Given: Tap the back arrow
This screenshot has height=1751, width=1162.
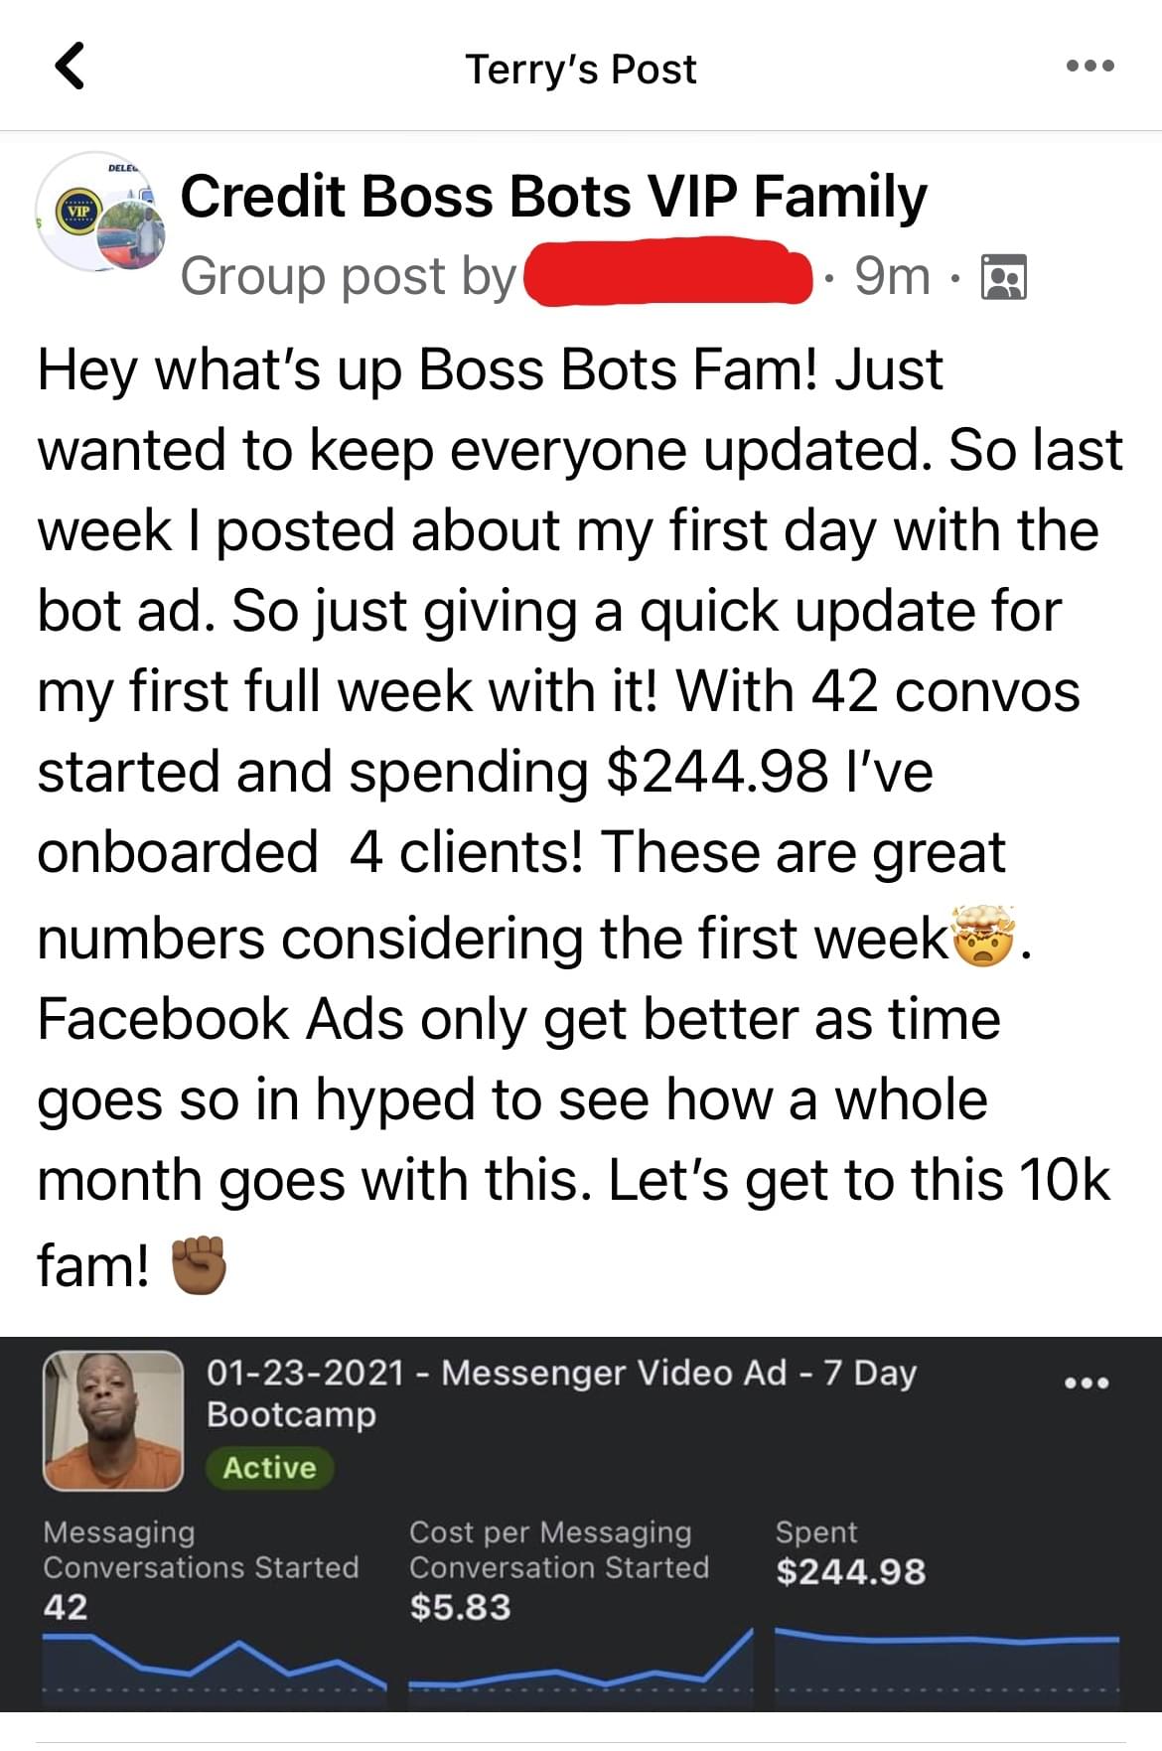Looking at the screenshot, I should [x=70, y=68].
